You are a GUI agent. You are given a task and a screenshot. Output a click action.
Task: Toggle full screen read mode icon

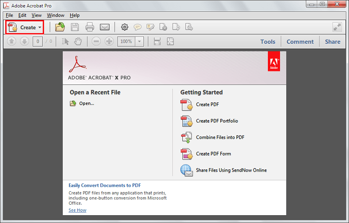tap(337, 27)
